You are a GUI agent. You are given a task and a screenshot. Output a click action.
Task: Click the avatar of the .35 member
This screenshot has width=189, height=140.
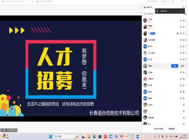coord(145,33)
